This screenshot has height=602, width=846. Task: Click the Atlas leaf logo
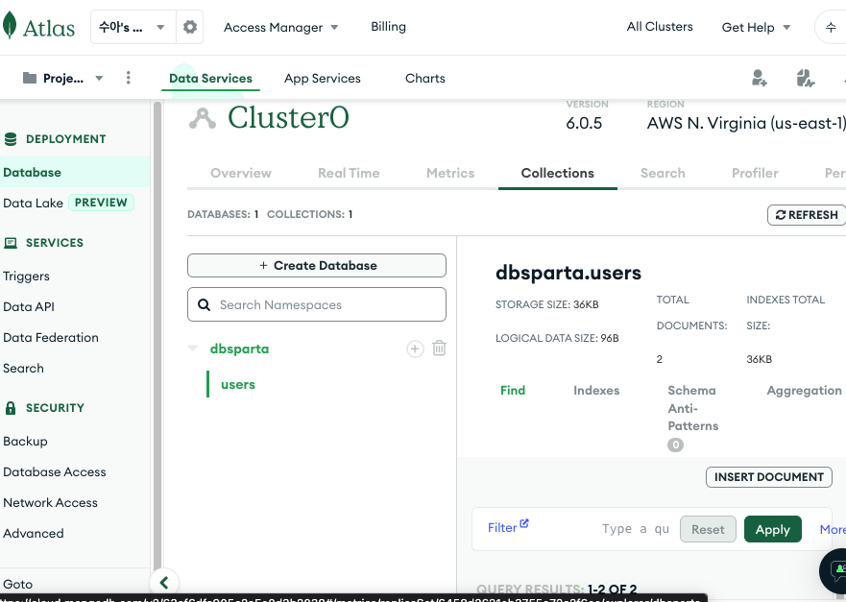pyautogui.click(x=10, y=26)
